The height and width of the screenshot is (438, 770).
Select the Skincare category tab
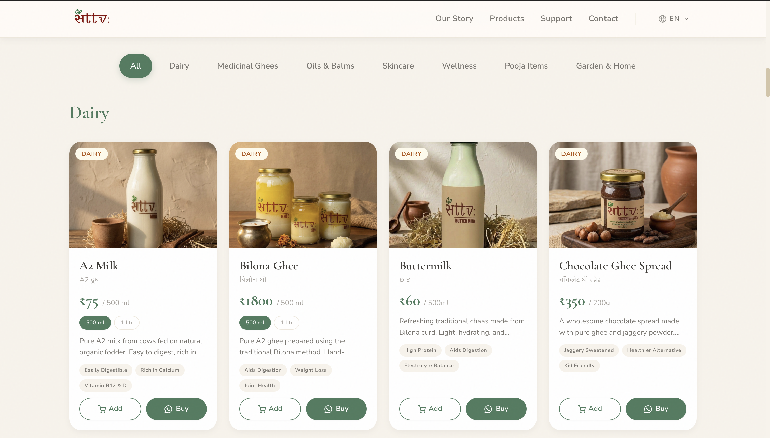click(398, 66)
